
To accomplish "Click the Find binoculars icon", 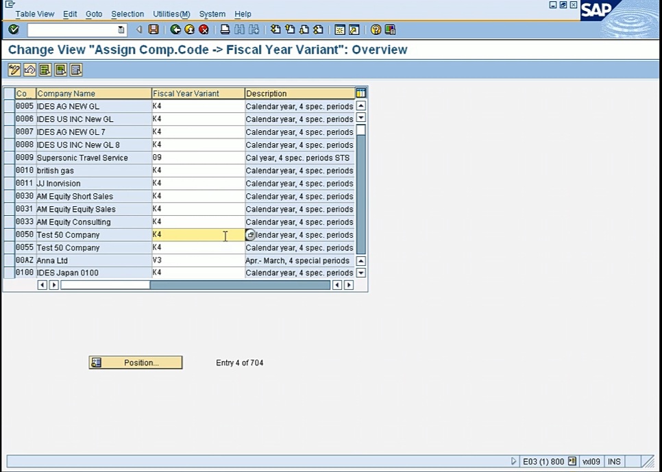I will point(239,29).
